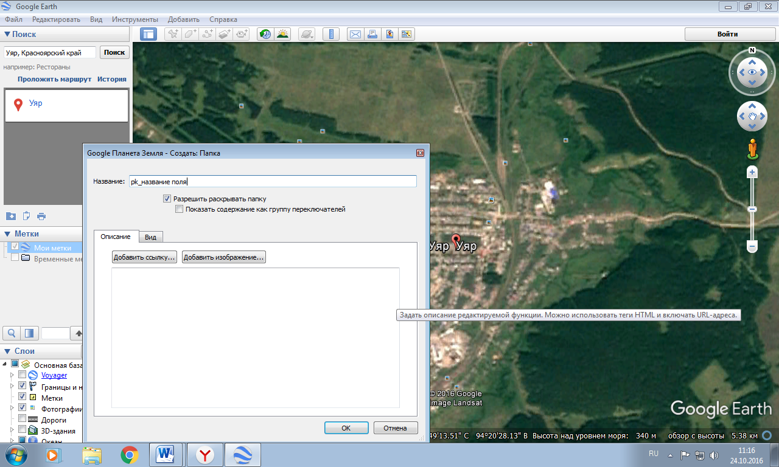779x467 pixels.
Task: Switch to the Вид tab in dialog
Action: tap(150, 237)
